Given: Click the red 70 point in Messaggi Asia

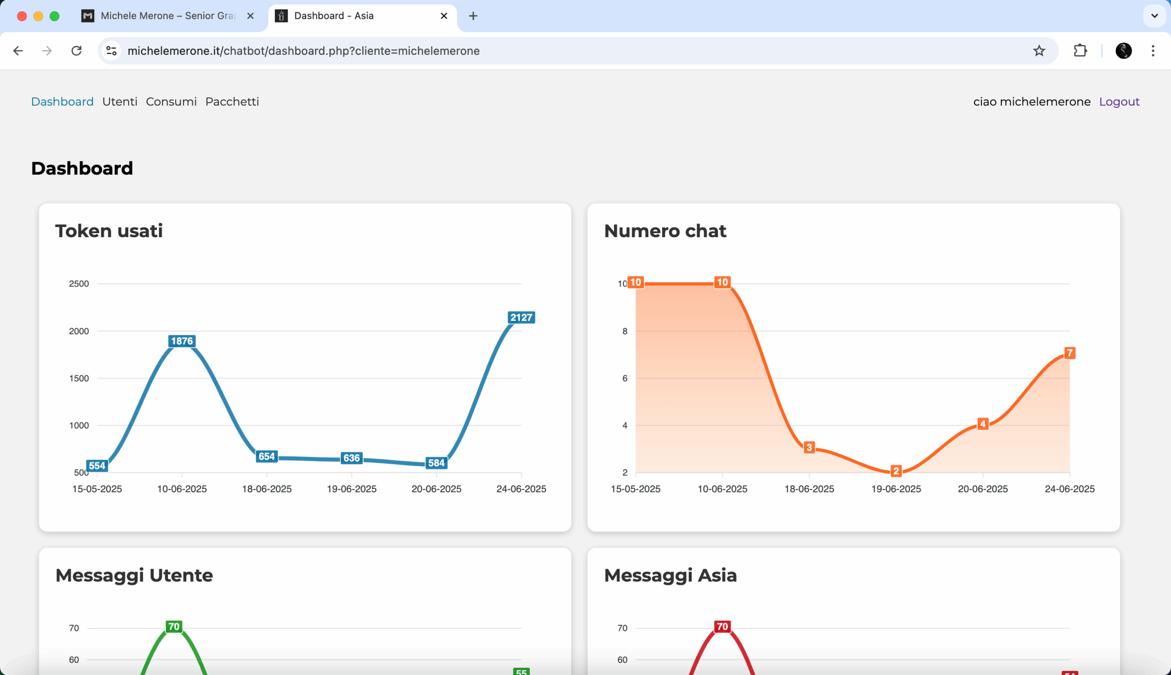Looking at the screenshot, I should pyautogui.click(x=722, y=627).
